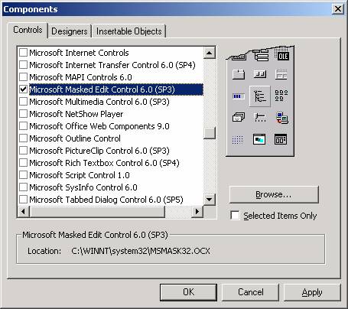Open the Insertable Objects tab

coord(129,31)
